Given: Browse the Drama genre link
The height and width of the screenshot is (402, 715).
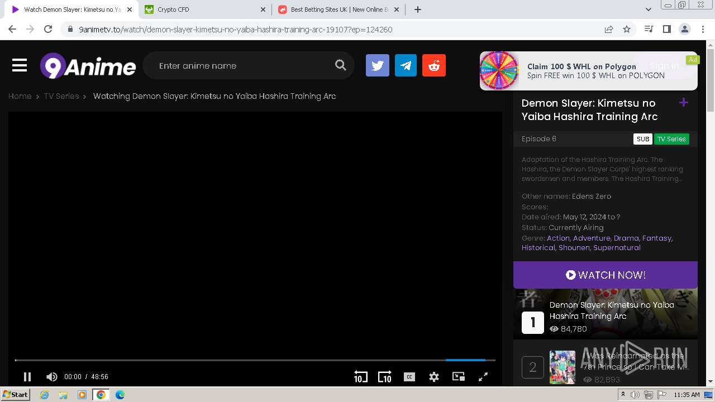Looking at the screenshot, I should (626, 238).
